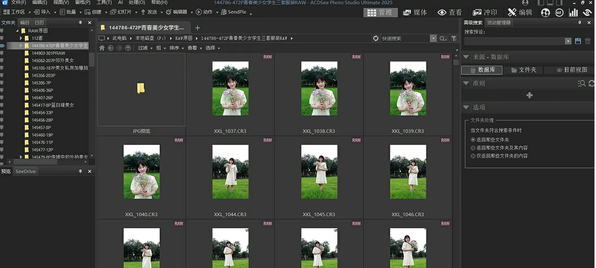Switch to 管理 Manage mode

click(x=380, y=12)
